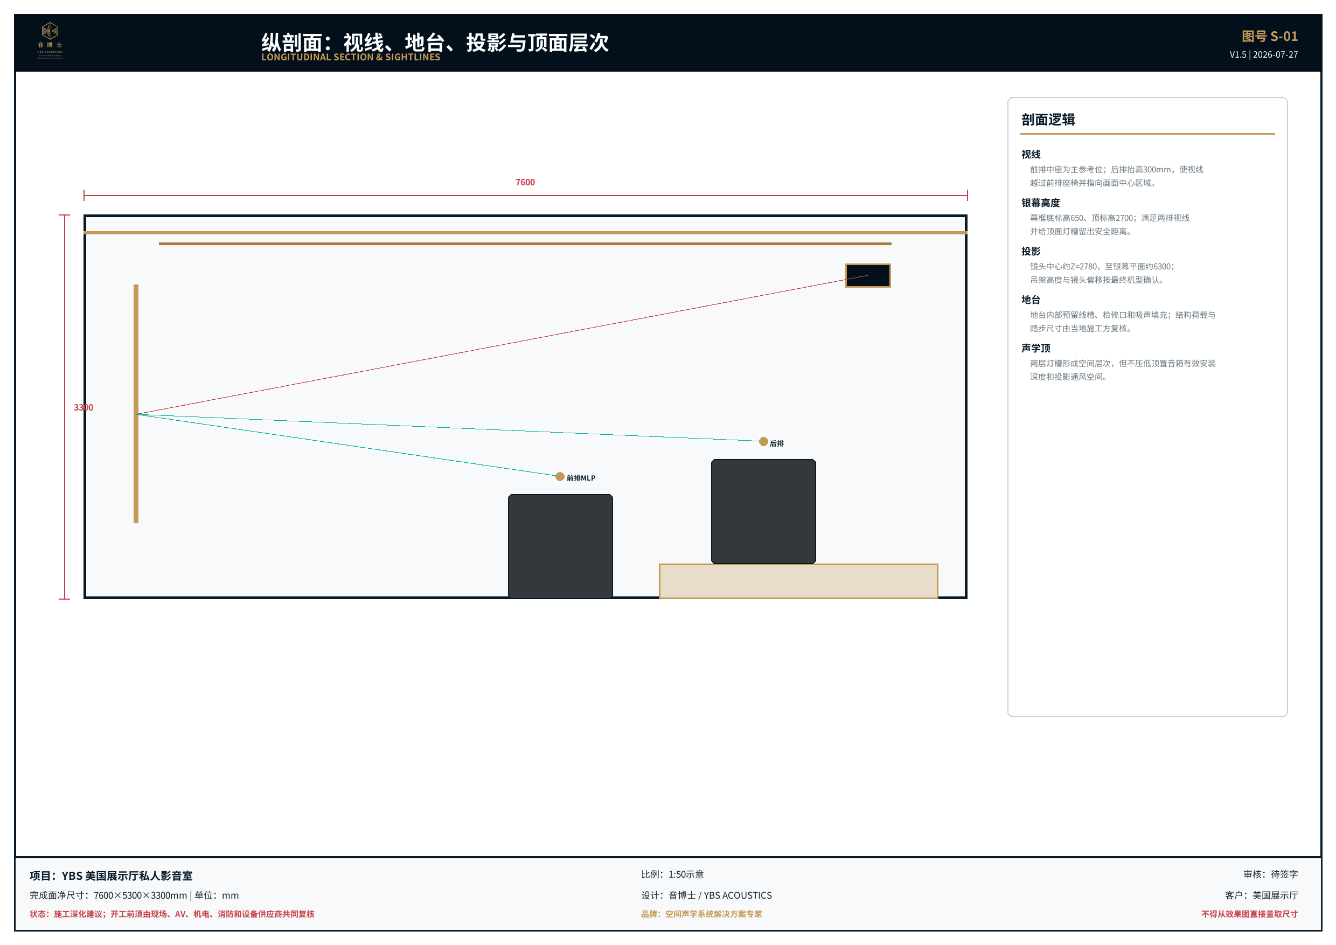Click the 银幕高度 section heading
The image size is (1336, 945).
pos(1040,203)
